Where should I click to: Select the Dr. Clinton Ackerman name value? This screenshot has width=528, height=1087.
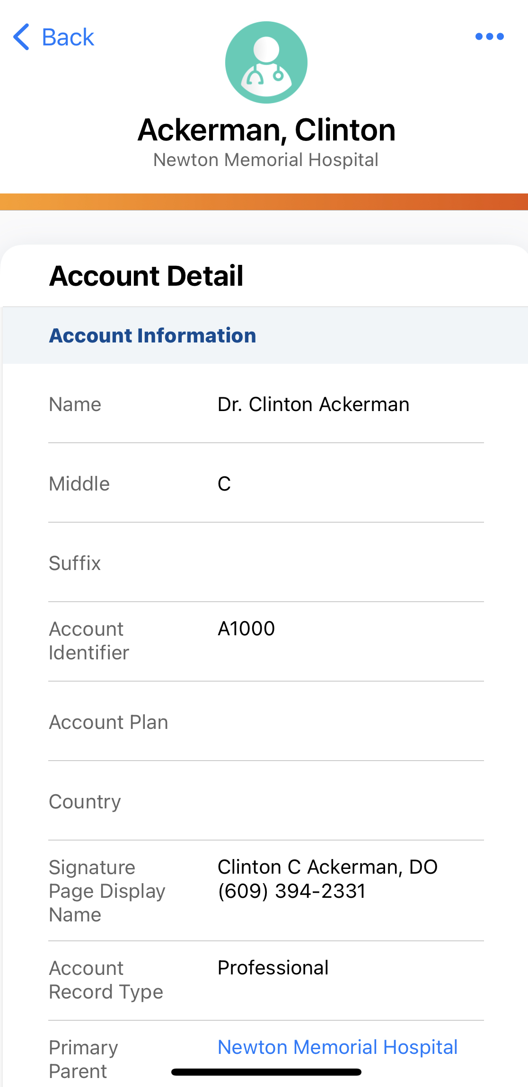313,404
